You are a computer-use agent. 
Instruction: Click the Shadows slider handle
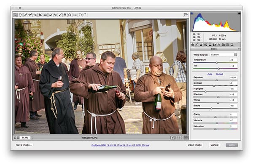point(218,97)
